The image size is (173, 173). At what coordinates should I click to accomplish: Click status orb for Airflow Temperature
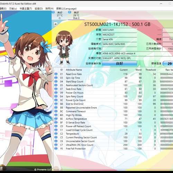pos(56,119)
